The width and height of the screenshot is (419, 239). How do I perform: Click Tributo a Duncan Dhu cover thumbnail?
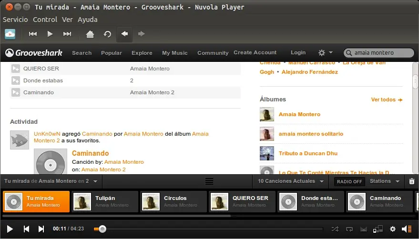(266, 153)
